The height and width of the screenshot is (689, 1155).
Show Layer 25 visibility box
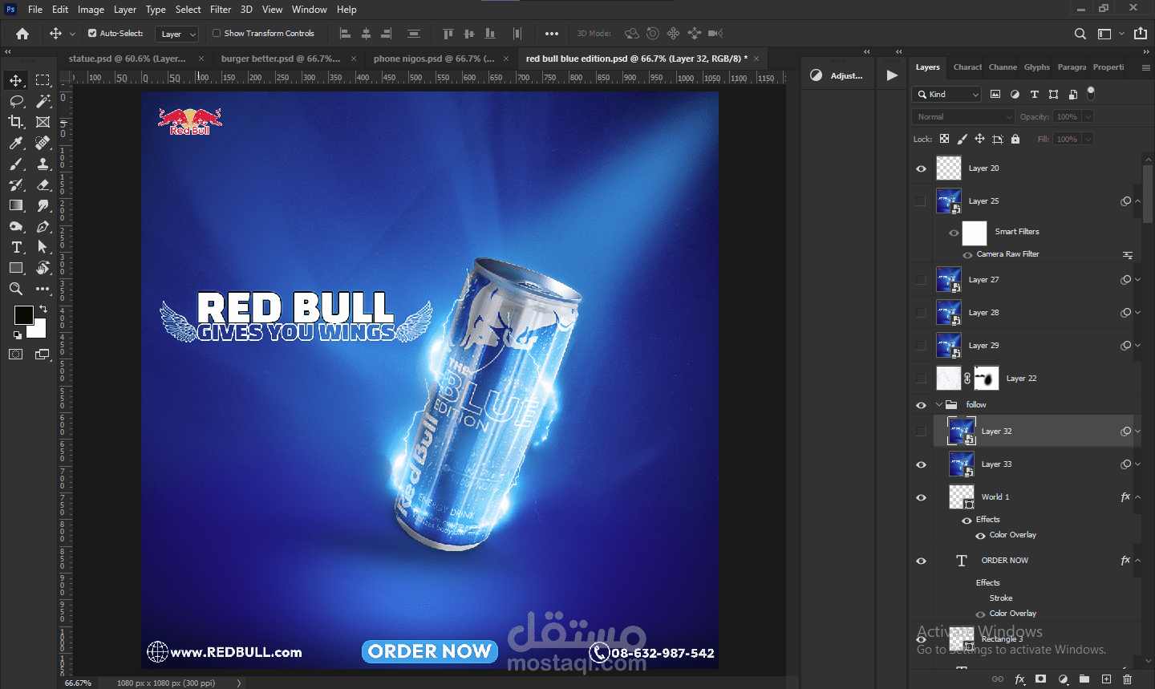[x=921, y=201]
